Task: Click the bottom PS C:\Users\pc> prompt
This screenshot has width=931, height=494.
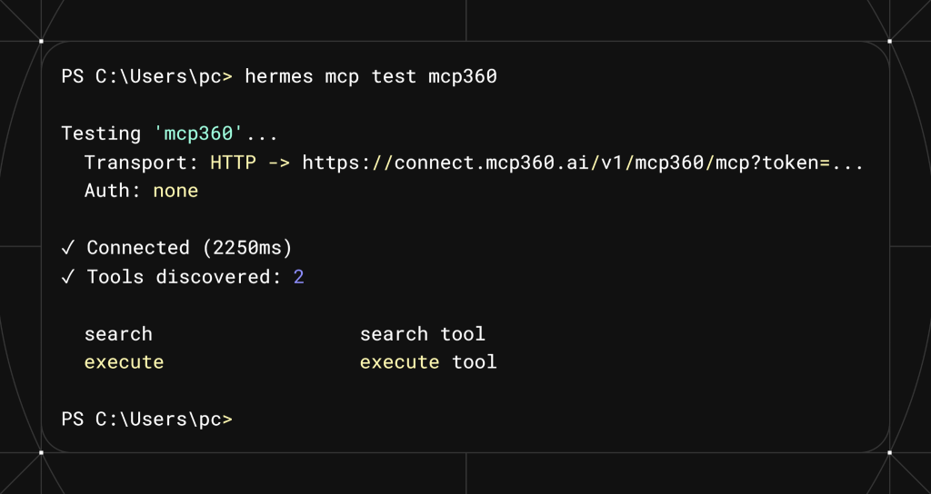Action: (146, 420)
